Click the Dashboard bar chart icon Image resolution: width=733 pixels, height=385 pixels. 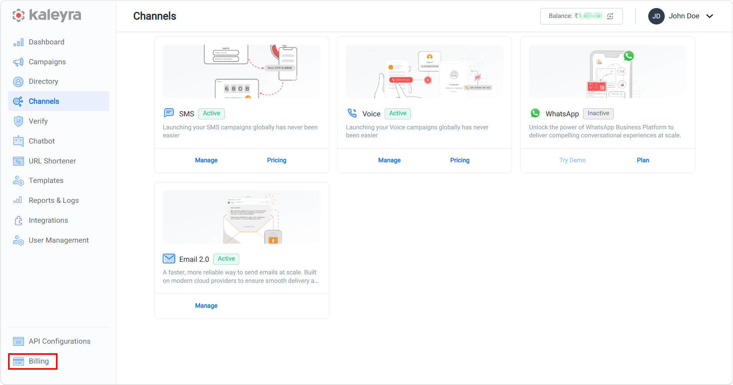(18, 42)
